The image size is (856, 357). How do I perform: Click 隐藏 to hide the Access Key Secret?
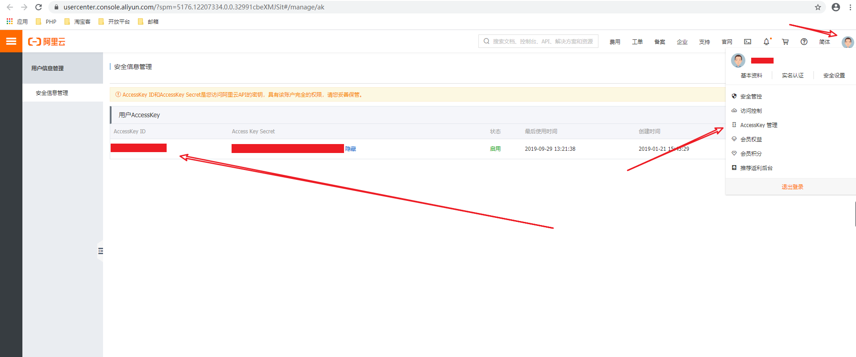pos(351,149)
